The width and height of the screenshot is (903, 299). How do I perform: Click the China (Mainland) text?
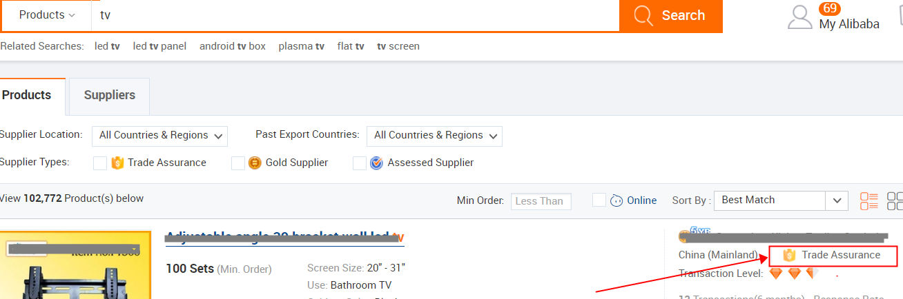(718, 255)
